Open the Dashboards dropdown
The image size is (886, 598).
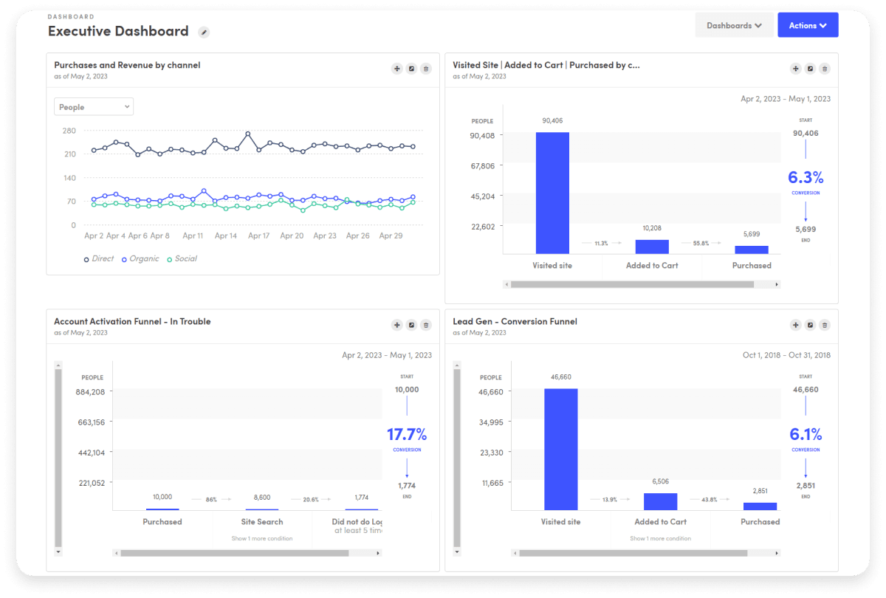[x=734, y=24]
